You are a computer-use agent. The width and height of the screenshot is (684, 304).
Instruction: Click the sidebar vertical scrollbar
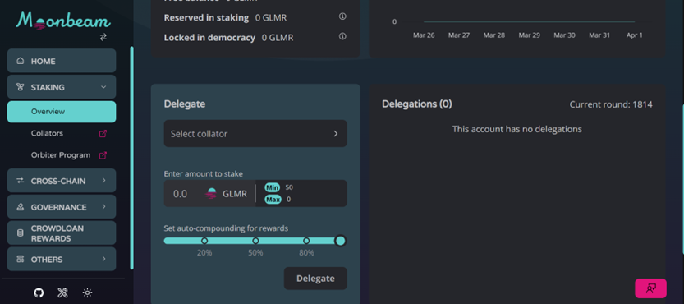coord(131,158)
